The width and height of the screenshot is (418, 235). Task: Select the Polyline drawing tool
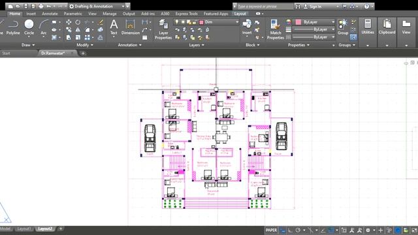click(x=13, y=27)
